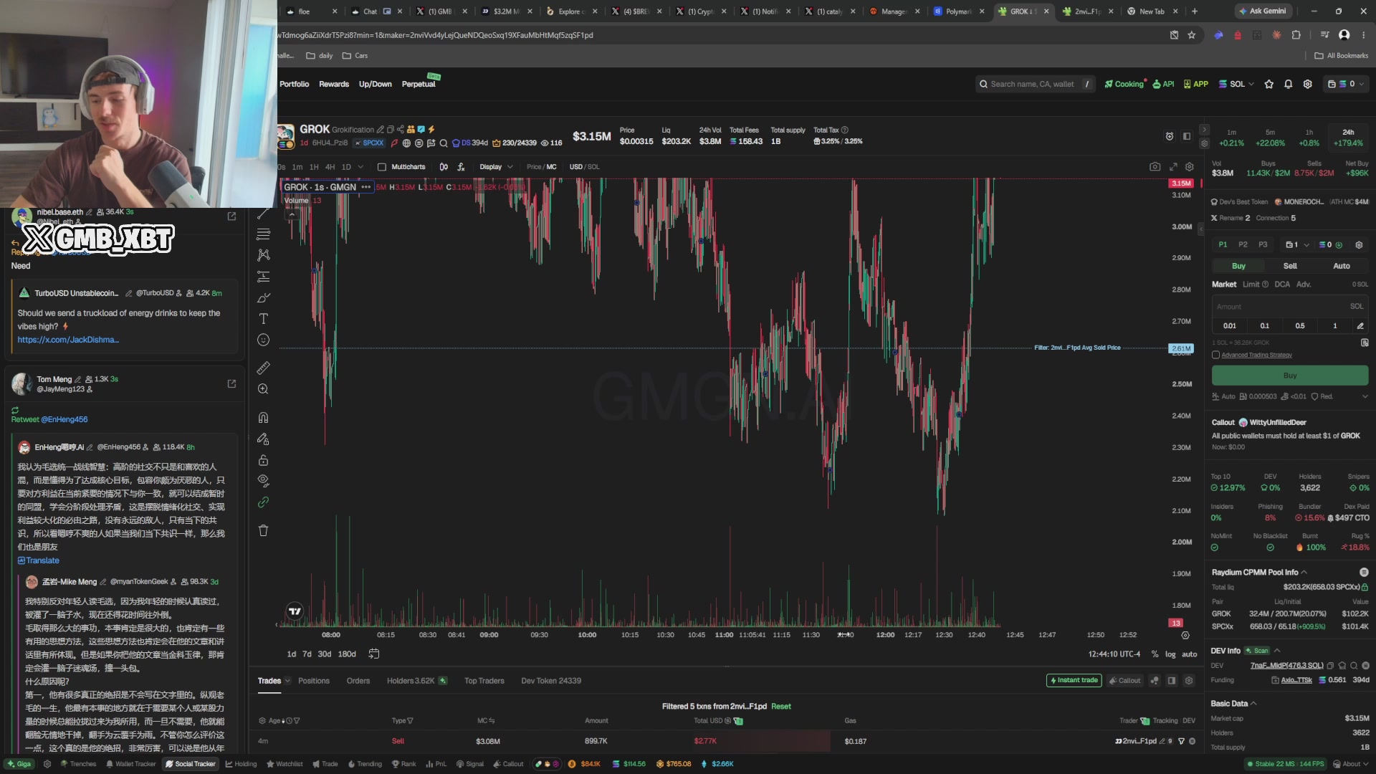The width and height of the screenshot is (1376, 774).
Task: View the Top Traders tab
Action: point(484,681)
